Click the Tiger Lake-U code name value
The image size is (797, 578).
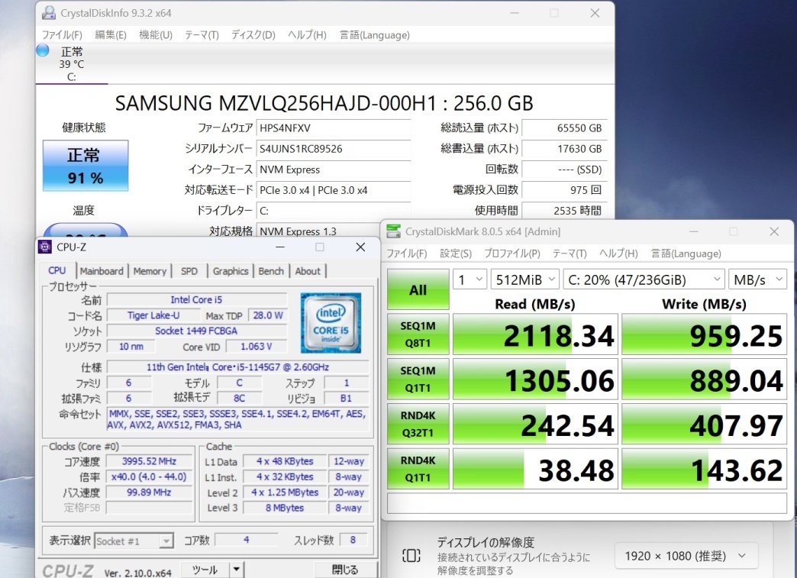153,315
